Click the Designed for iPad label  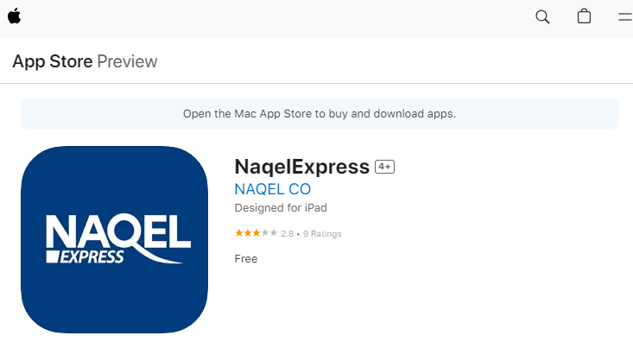(281, 208)
